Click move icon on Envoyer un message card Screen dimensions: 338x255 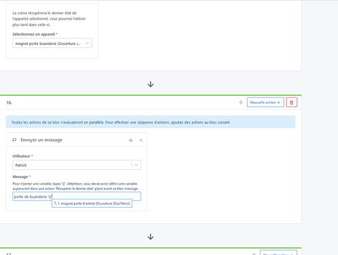pyautogui.click(x=131, y=140)
